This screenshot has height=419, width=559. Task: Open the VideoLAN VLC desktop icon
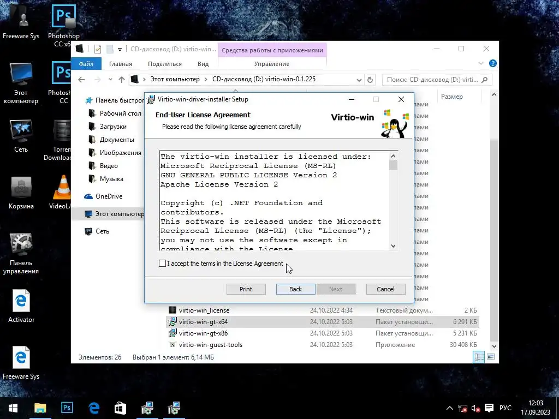click(61, 193)
